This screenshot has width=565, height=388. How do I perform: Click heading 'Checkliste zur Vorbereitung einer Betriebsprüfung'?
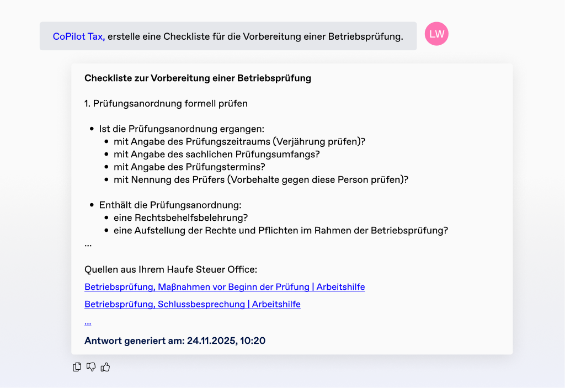[198, 78]
